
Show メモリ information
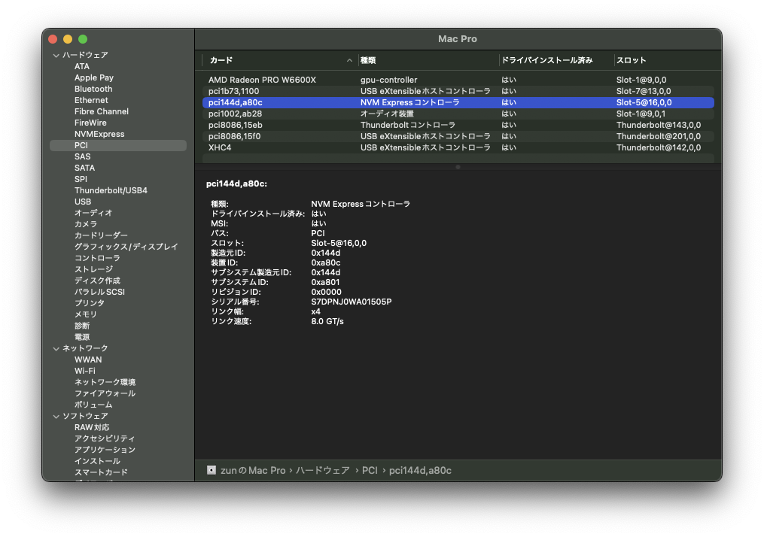tap(86, 314)
